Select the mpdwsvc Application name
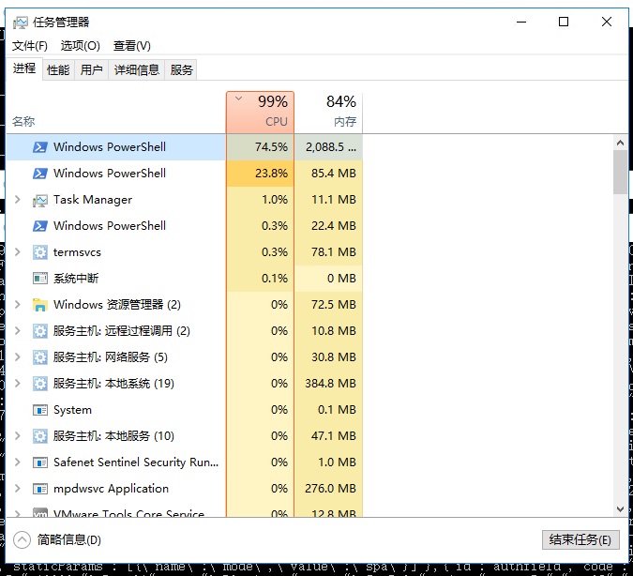 [111, 489]
